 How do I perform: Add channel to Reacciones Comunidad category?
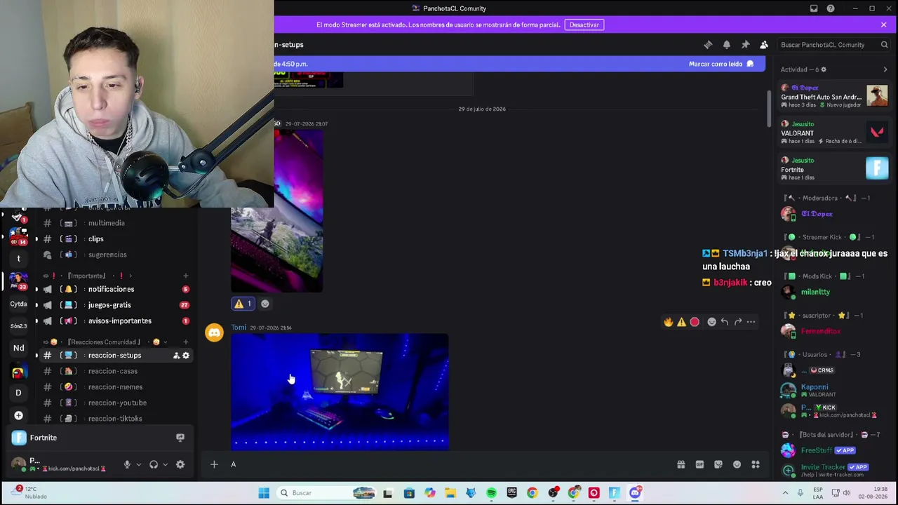(x=185, y=342)
